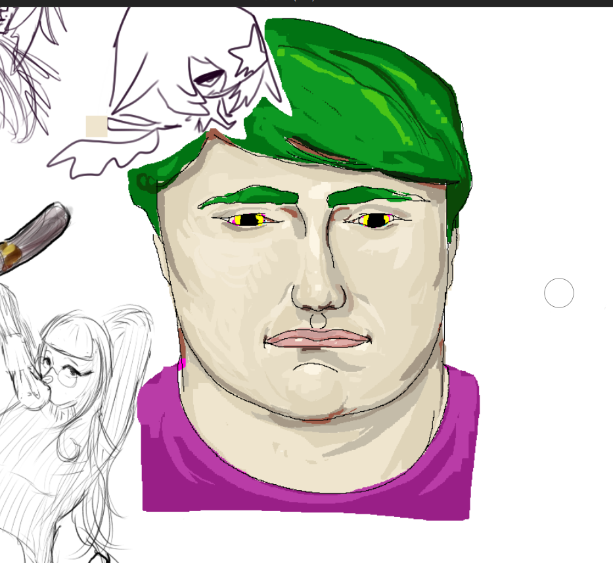Select the portrait's right yellow eye
This screenshot has height=563, width=613.
tap(374, 220)
